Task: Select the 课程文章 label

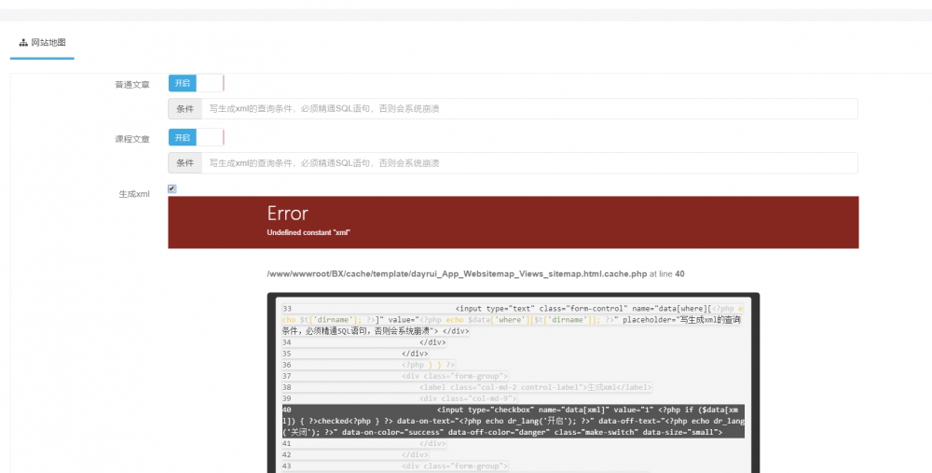Action: (x=132, y=139)
